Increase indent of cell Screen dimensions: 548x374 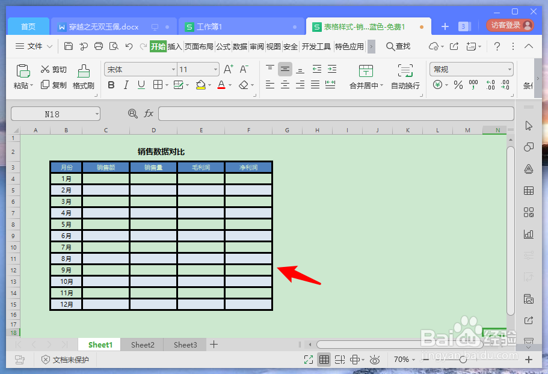pyautogui.click(x=332, y=69)
